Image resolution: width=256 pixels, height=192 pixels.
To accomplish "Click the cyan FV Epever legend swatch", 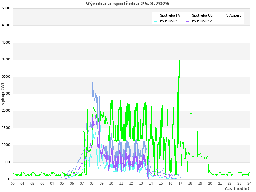I will [x=156, y=21].
